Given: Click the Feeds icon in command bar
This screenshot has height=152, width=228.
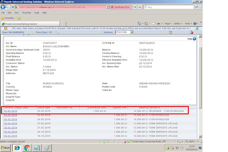Looking at the screenshot, I should click(146, 23).
